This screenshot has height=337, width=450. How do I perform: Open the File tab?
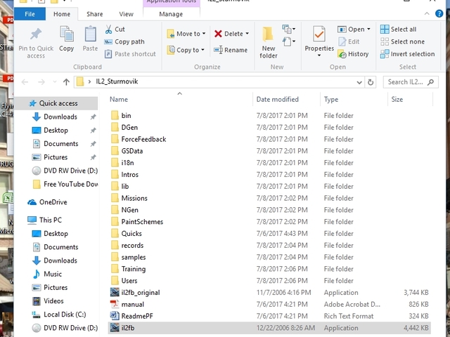pos(30,14)
